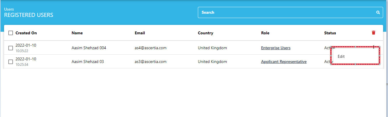Check the box for Aasim Shehzad 004 row
This screenshot has height=117, width=388.
point(11,48)
